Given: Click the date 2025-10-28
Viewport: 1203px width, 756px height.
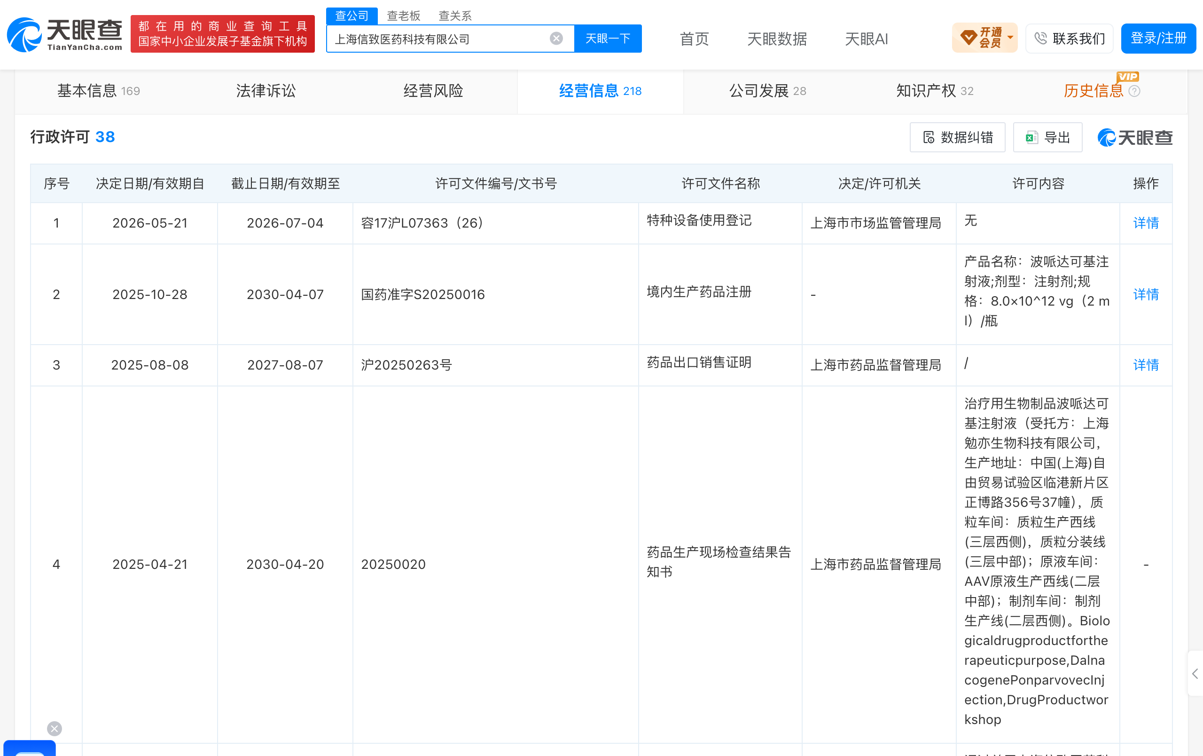Looking at the screenshot, I should tap(150, 294).
